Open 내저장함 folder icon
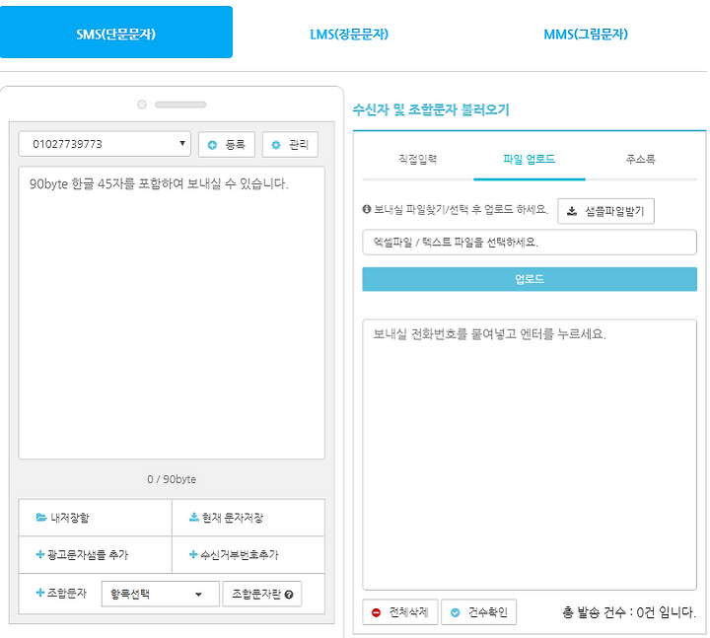Image resolution: width=710 pixels, height=638 pixels. pyautogui.click(x=41, y=517)
